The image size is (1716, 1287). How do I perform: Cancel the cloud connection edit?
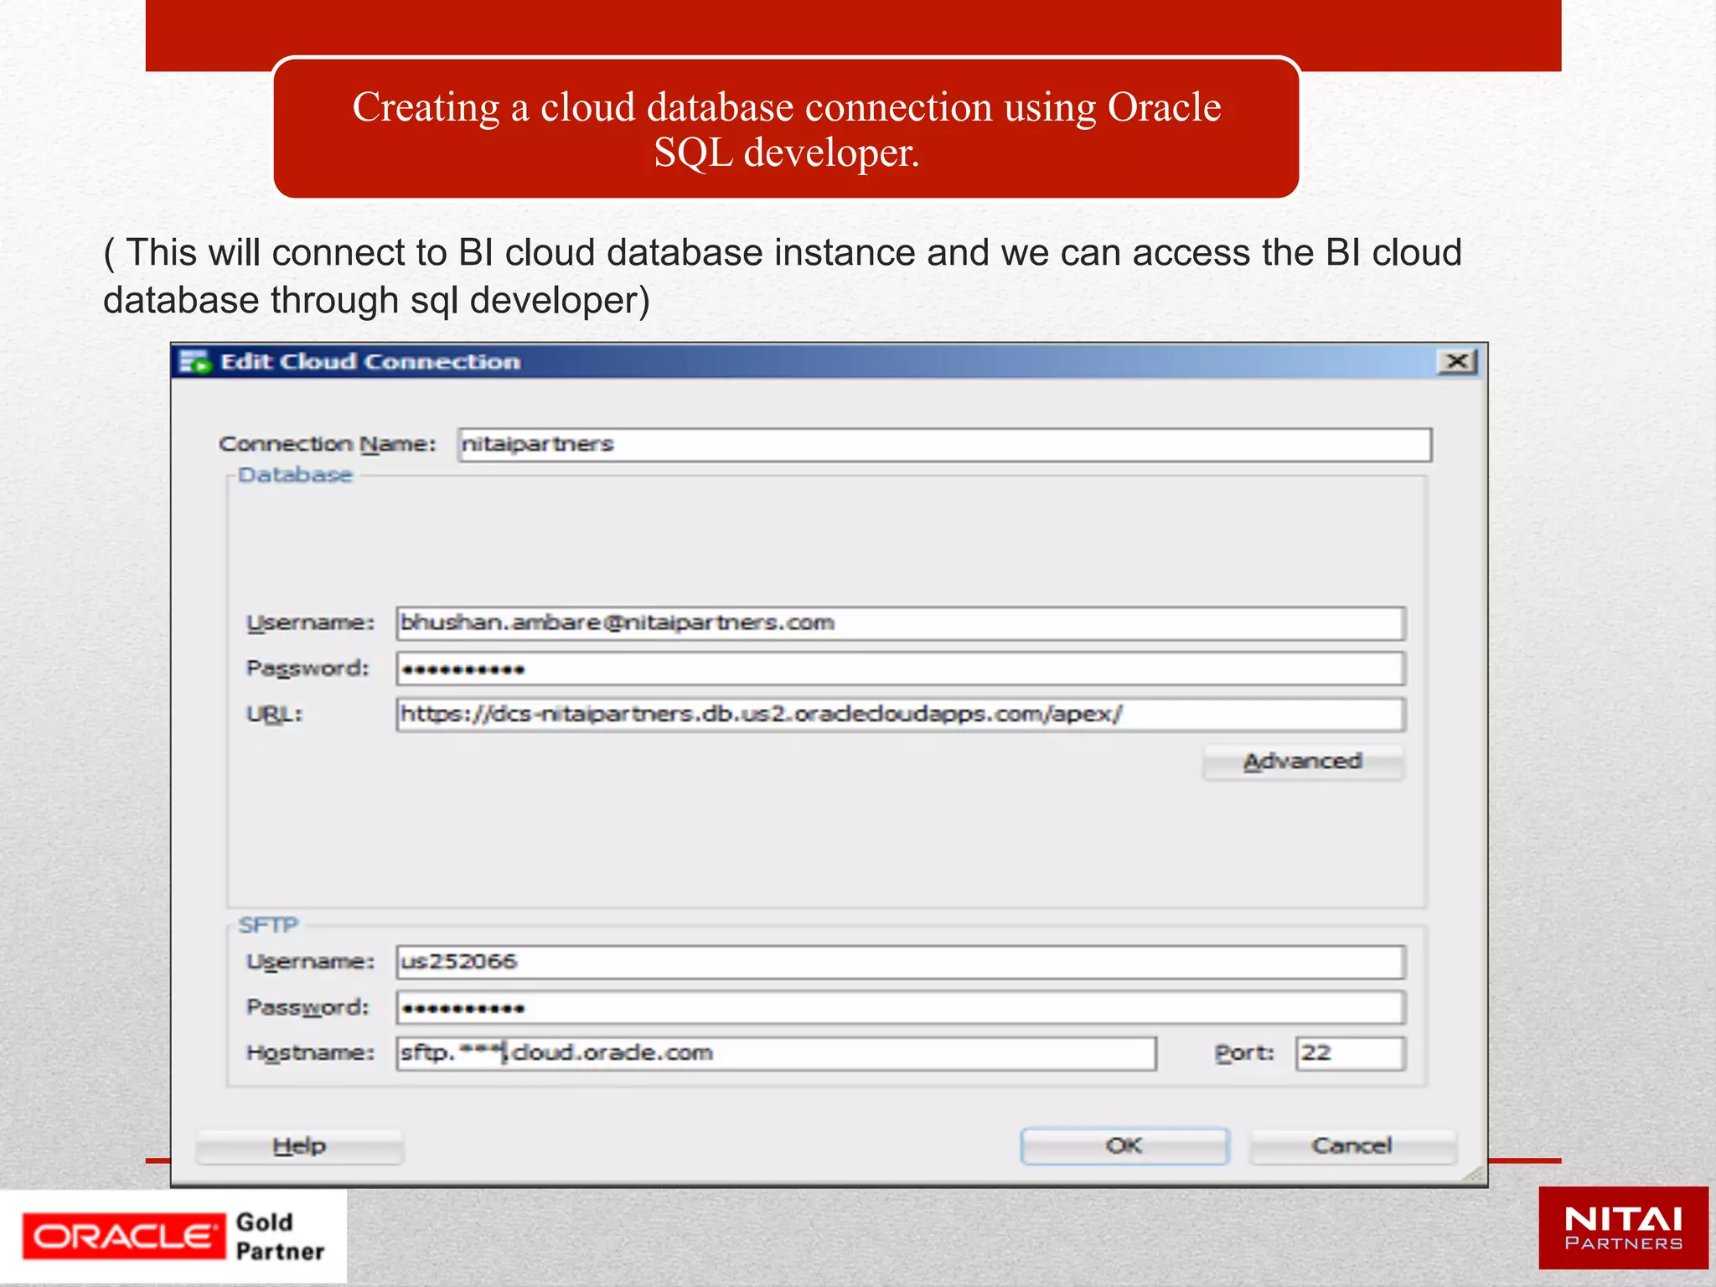pos(1352,1146)
